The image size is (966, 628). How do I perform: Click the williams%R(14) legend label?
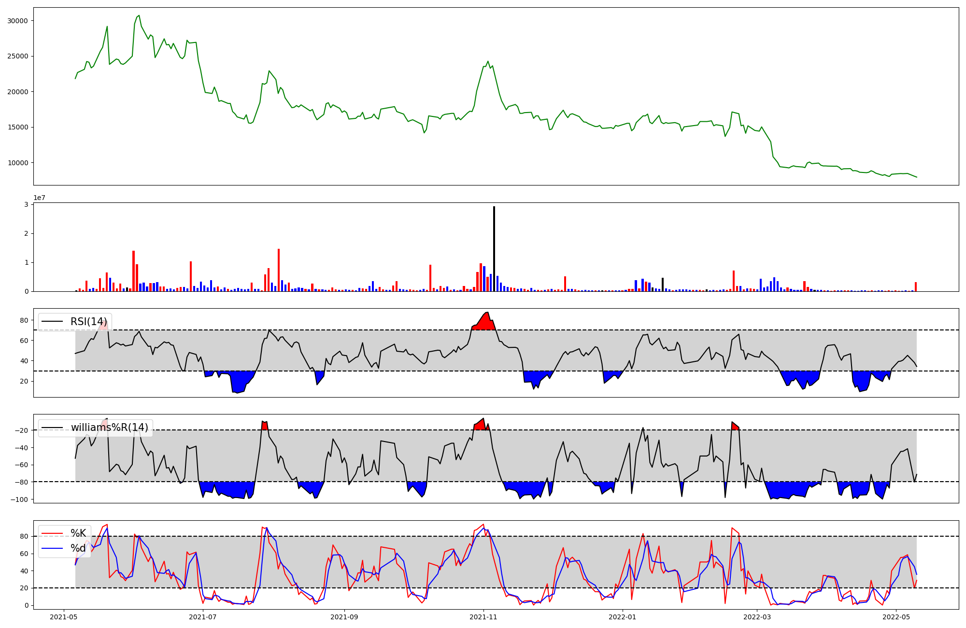pos(110,428)
